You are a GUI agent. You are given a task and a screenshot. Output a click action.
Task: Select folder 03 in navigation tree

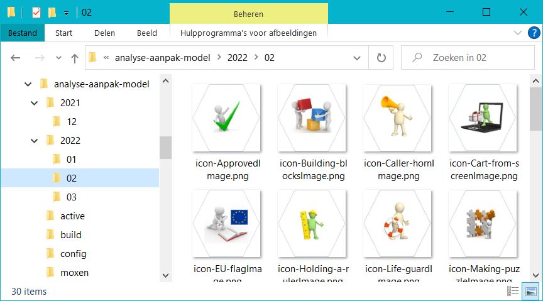[x=71, y=197]
